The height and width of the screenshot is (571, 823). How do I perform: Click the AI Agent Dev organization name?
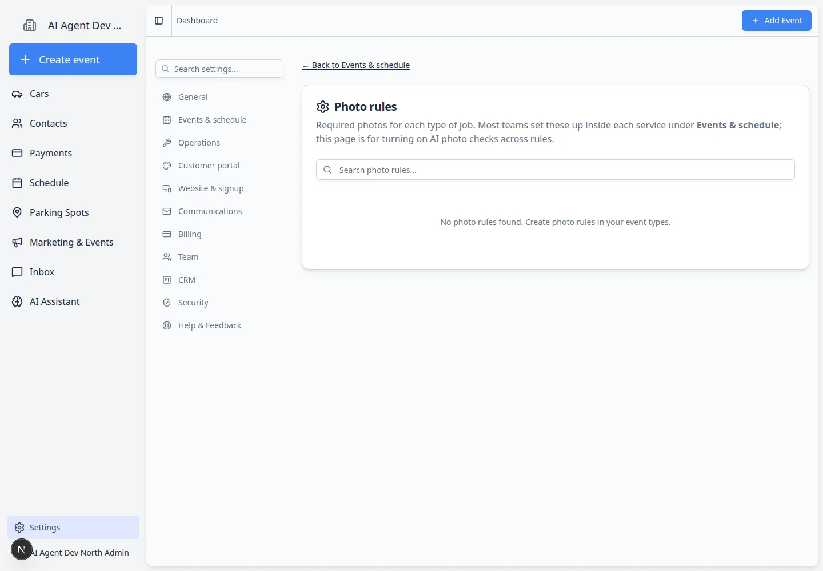[85, 25]
